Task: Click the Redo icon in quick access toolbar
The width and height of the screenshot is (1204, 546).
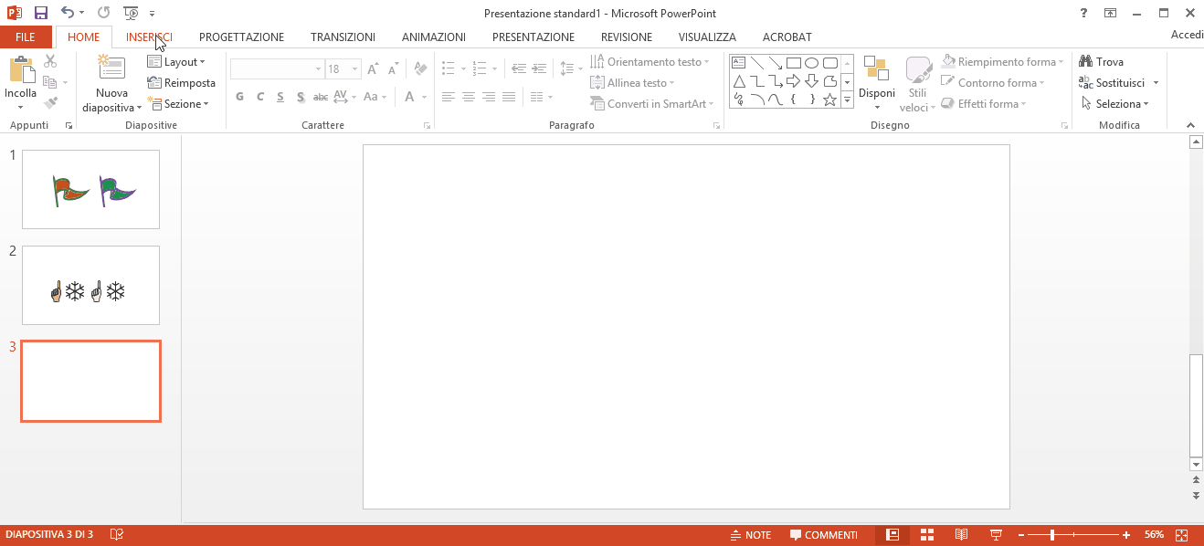Action: pos(103,13)
